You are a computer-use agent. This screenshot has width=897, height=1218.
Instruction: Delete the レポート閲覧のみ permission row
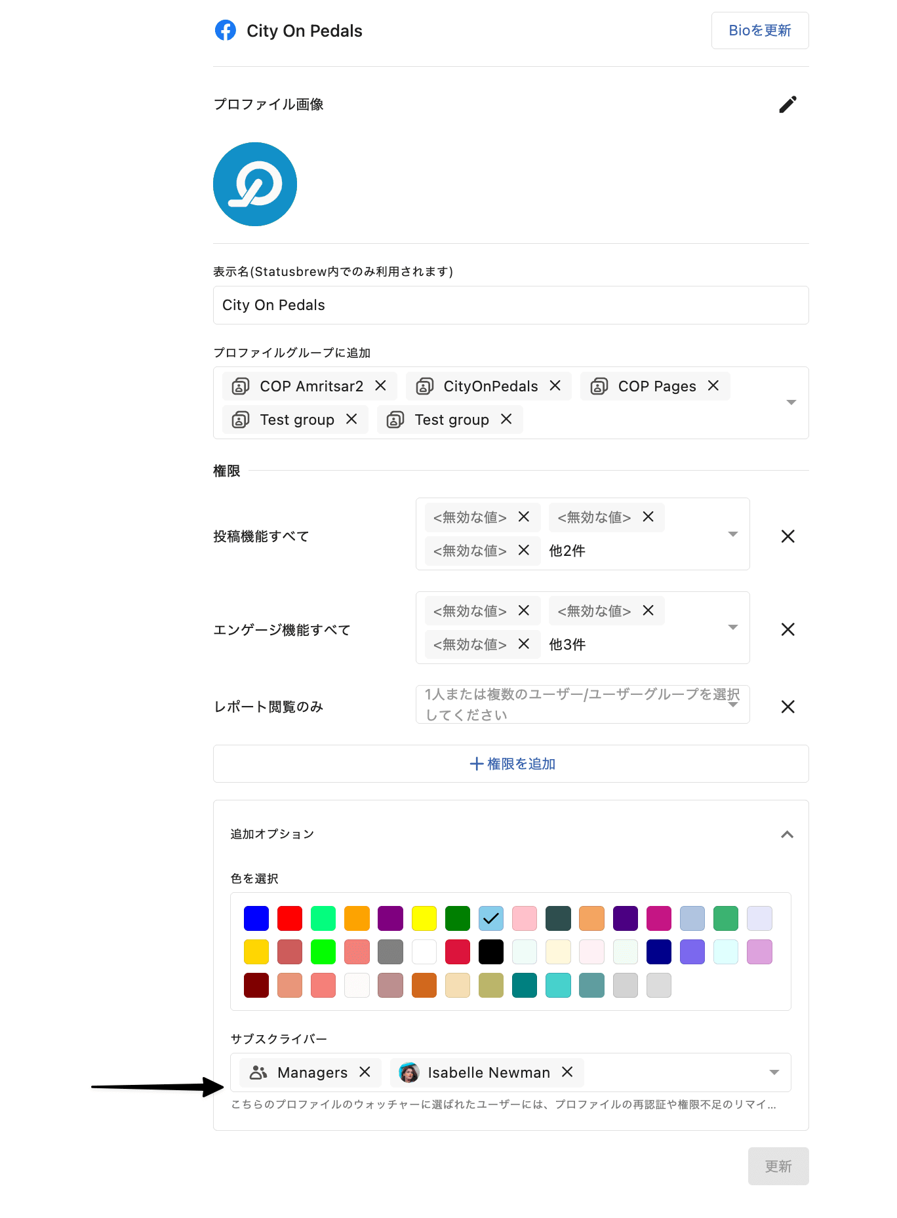pos(787,707)
